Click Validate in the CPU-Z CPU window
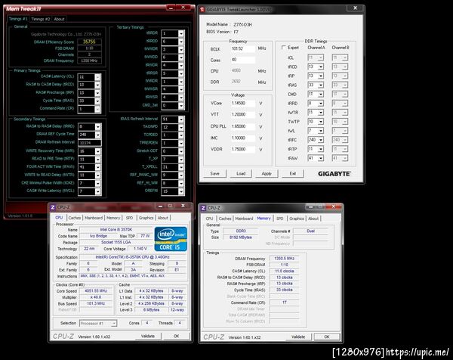Viewport: 453px width, 360px height. tap(148, 337)
